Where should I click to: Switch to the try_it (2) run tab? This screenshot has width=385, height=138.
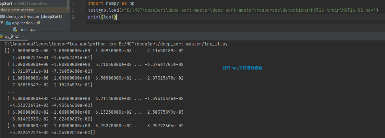[12, 36]
